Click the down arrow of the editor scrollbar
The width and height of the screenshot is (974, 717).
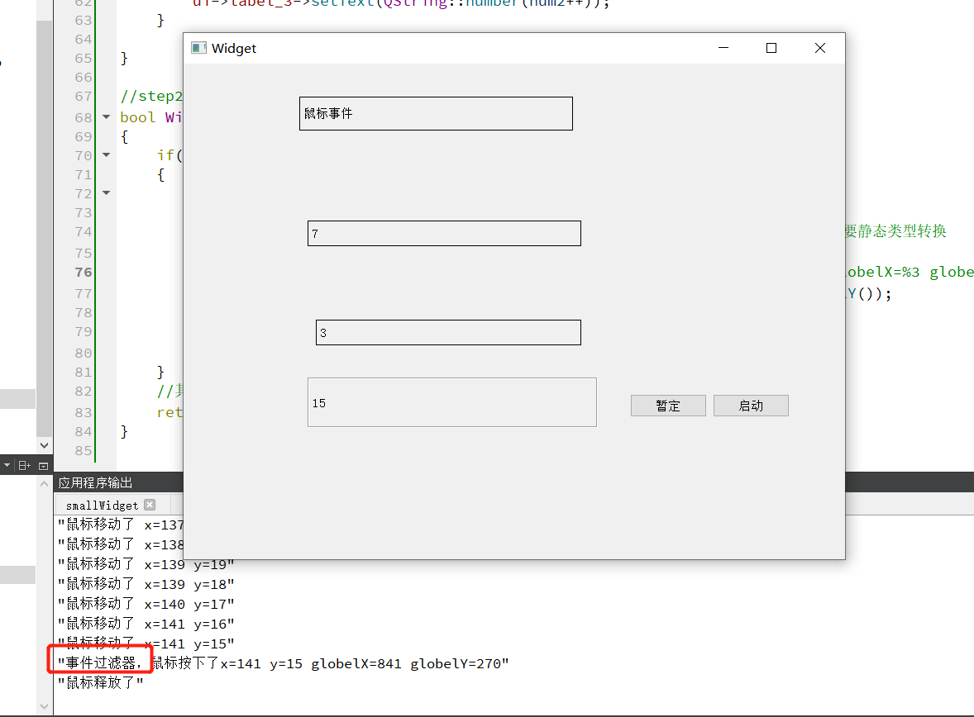tap(44, 445)
